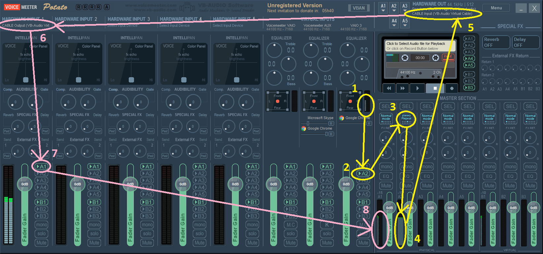Click mono button on master bus B2
Image resolution: width=543 pixels, height=254 pixels.
[x=510, y=167]
